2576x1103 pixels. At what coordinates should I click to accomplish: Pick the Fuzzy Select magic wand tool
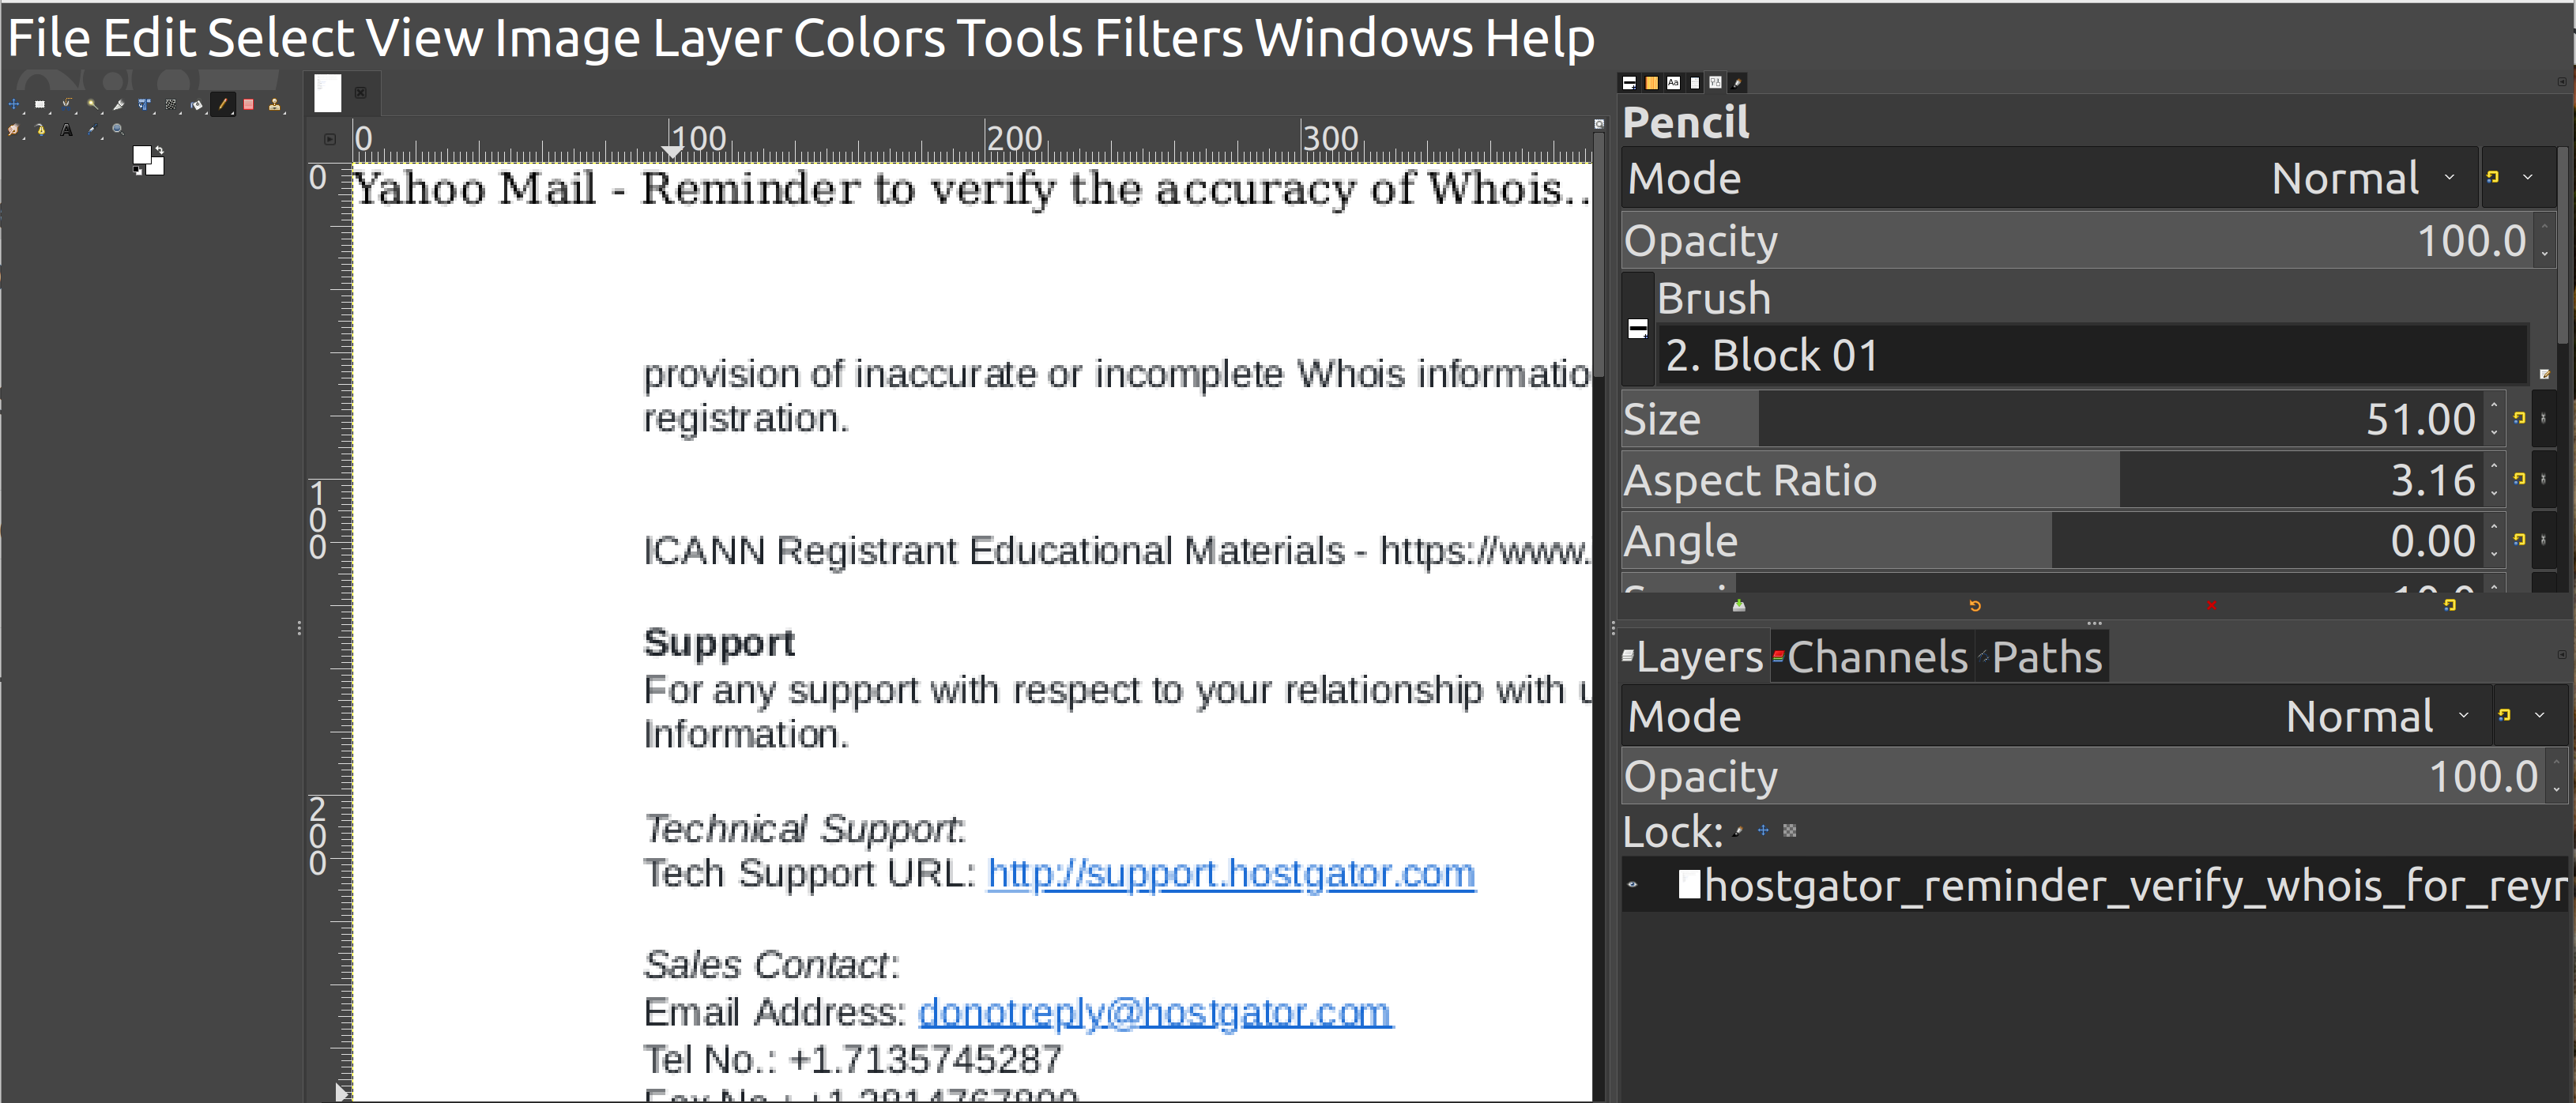click(93, 104)
